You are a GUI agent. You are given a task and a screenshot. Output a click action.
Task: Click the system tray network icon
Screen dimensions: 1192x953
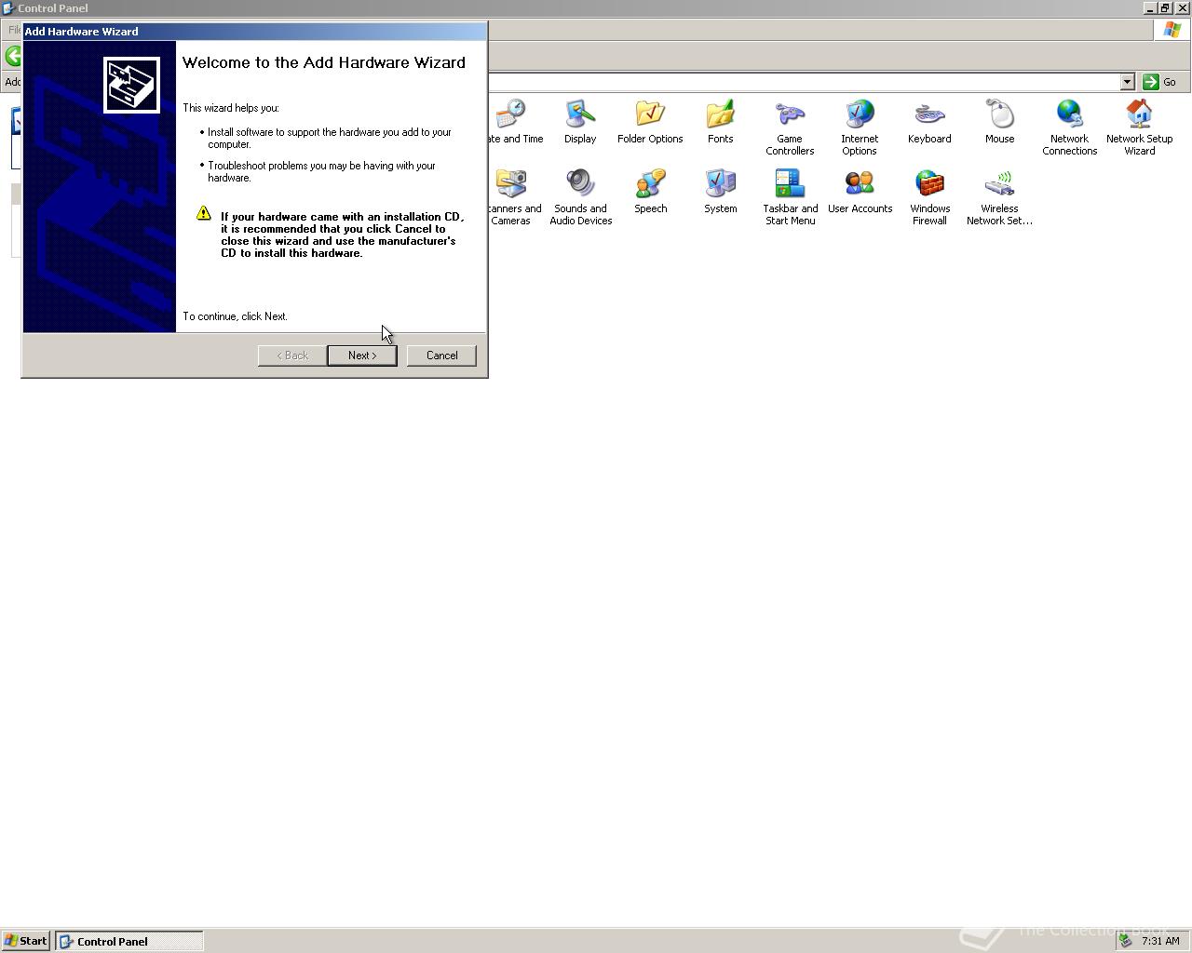coord(1125,941)
